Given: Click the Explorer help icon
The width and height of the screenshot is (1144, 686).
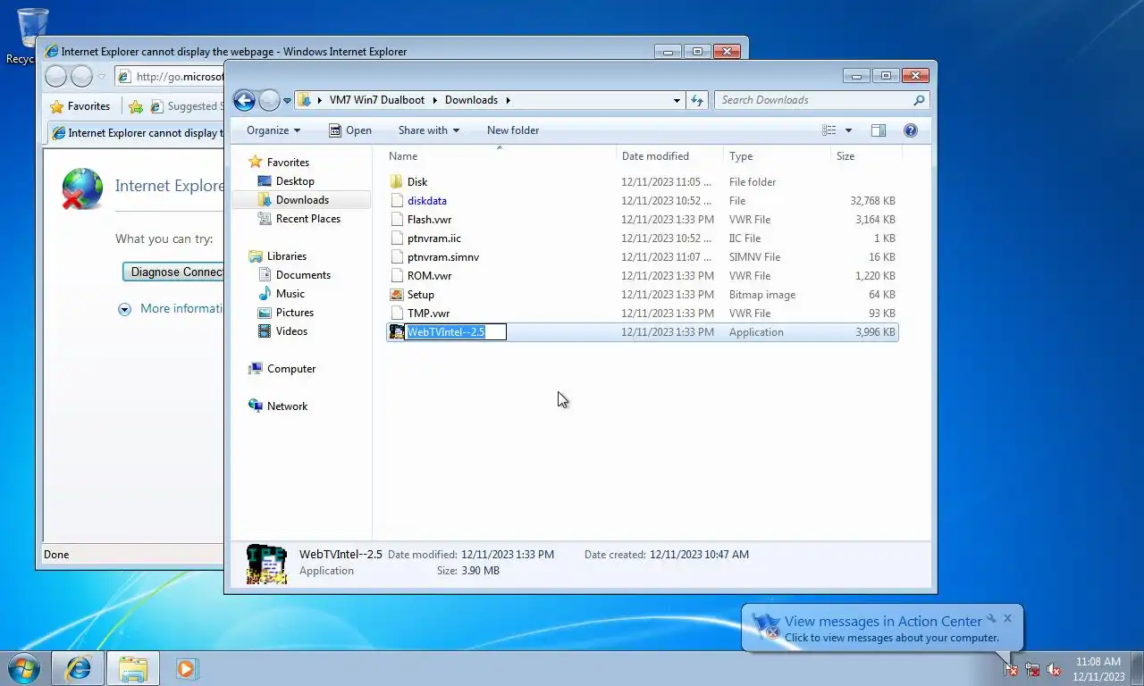Looking at the screenshot, I should click(x=911, y=130).
